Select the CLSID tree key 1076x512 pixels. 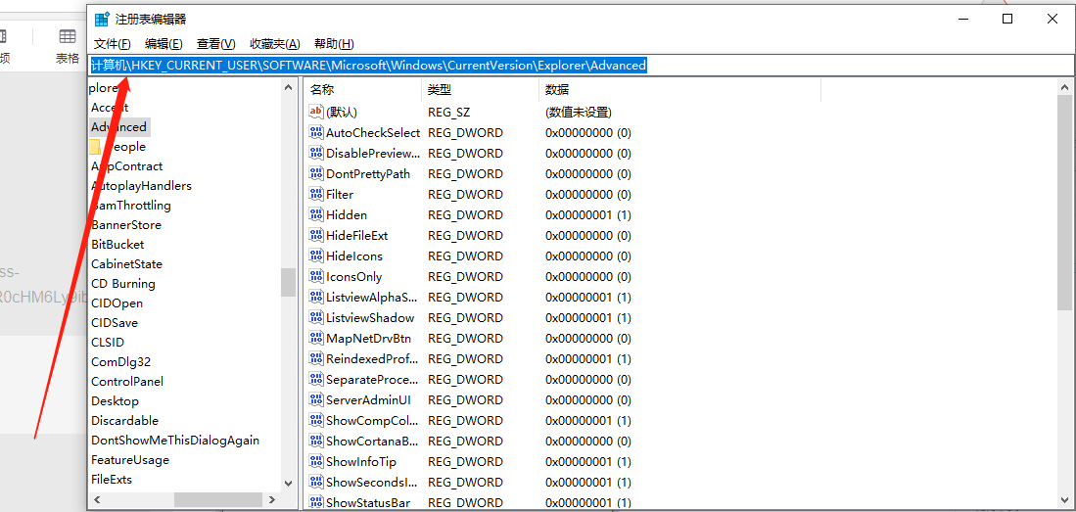(x=108, y=342)
